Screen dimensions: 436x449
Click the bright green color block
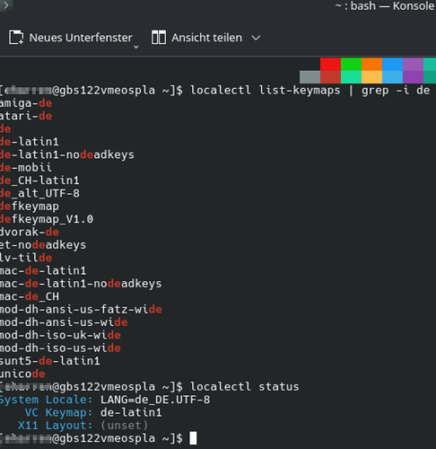pyautogui.click(x=351, y=65)
